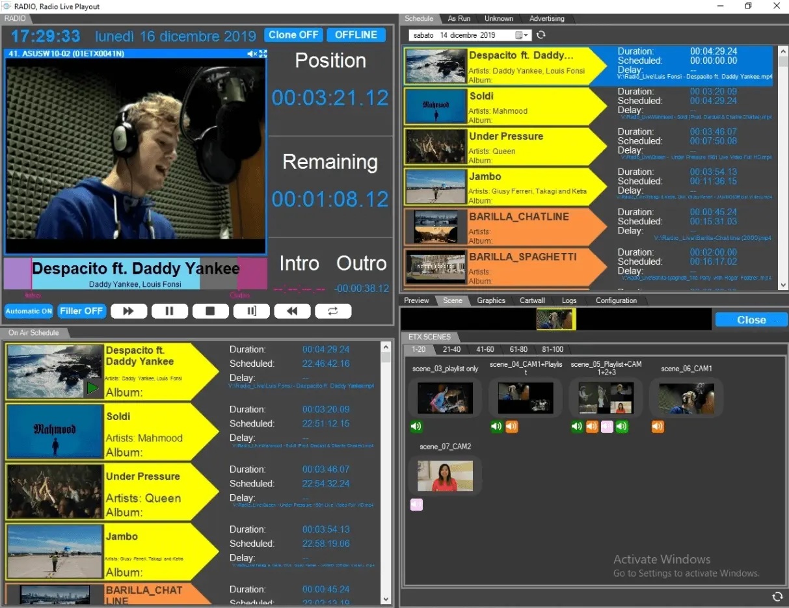
Task: Pause the currently playing track
Action: [x=169, y=311]
